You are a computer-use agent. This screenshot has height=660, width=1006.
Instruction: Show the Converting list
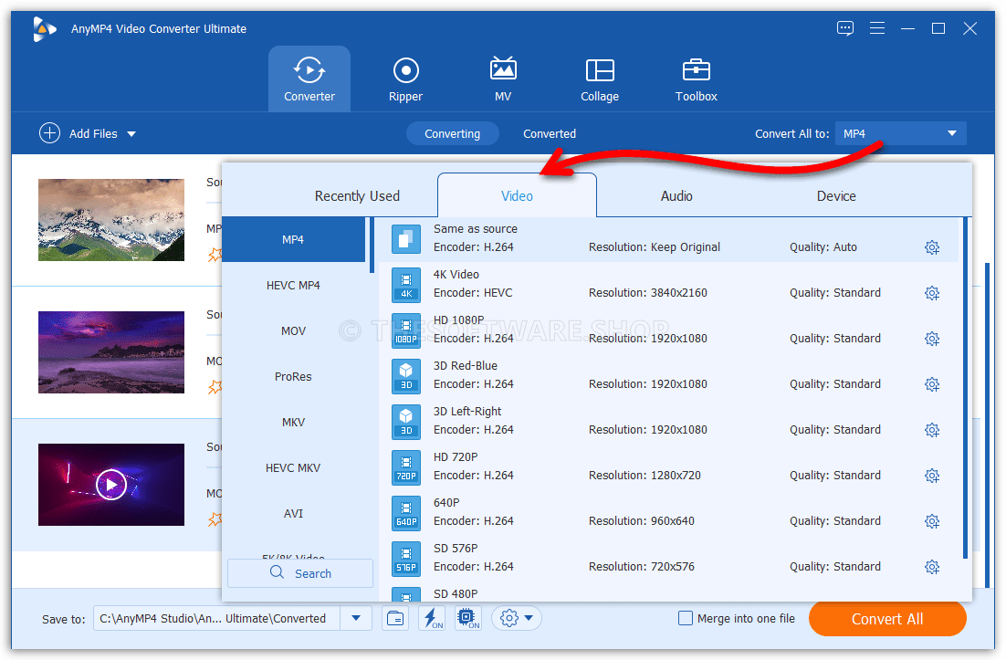452,133
